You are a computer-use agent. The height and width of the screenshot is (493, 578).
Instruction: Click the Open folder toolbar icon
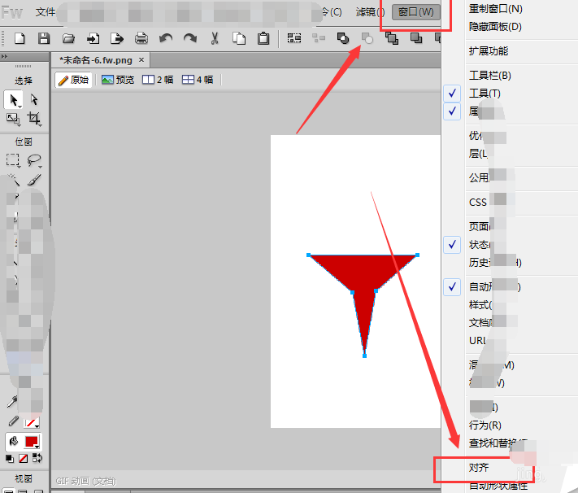[x=68, y=38]
